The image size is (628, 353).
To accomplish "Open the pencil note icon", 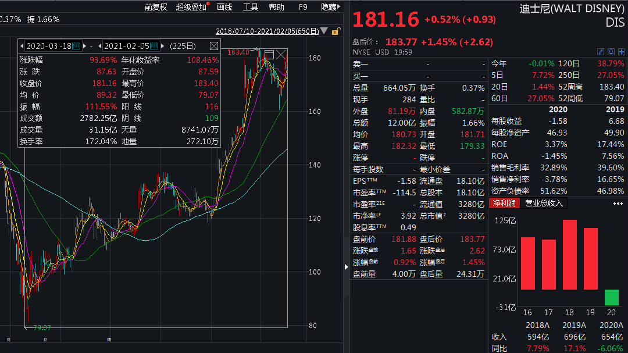I will point(600,52).
